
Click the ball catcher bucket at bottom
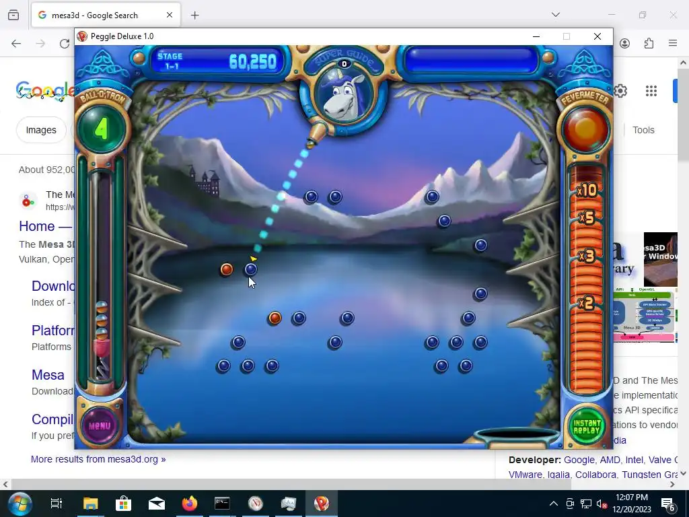coord(517,436)
